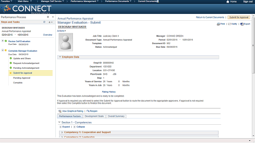Open the Favorites menu
Image resolution: width=255 pixels, height=143 pixels.
pos(6,1)
